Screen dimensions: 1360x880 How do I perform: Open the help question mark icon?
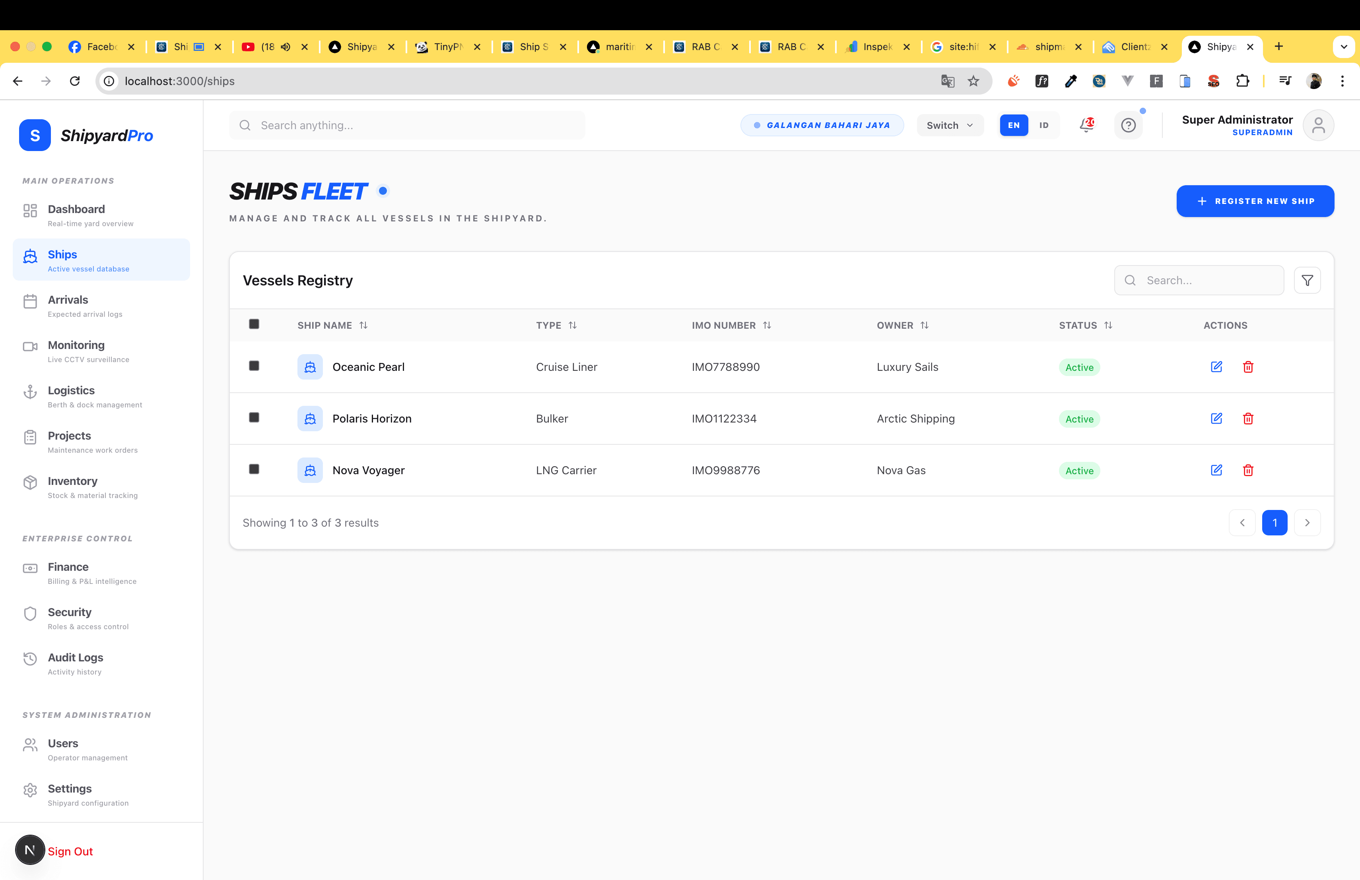[x=1129, y=125]
